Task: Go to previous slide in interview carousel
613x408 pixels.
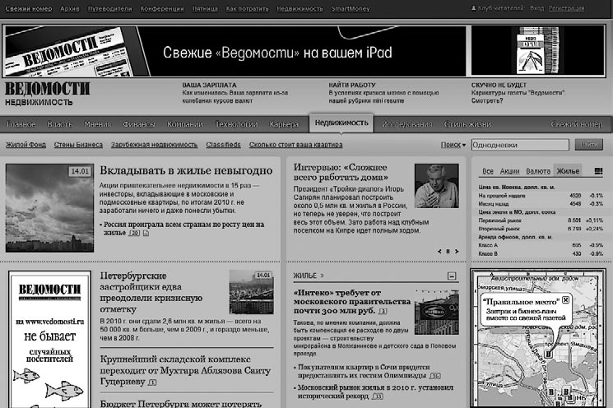Action: tap(439, 251)
